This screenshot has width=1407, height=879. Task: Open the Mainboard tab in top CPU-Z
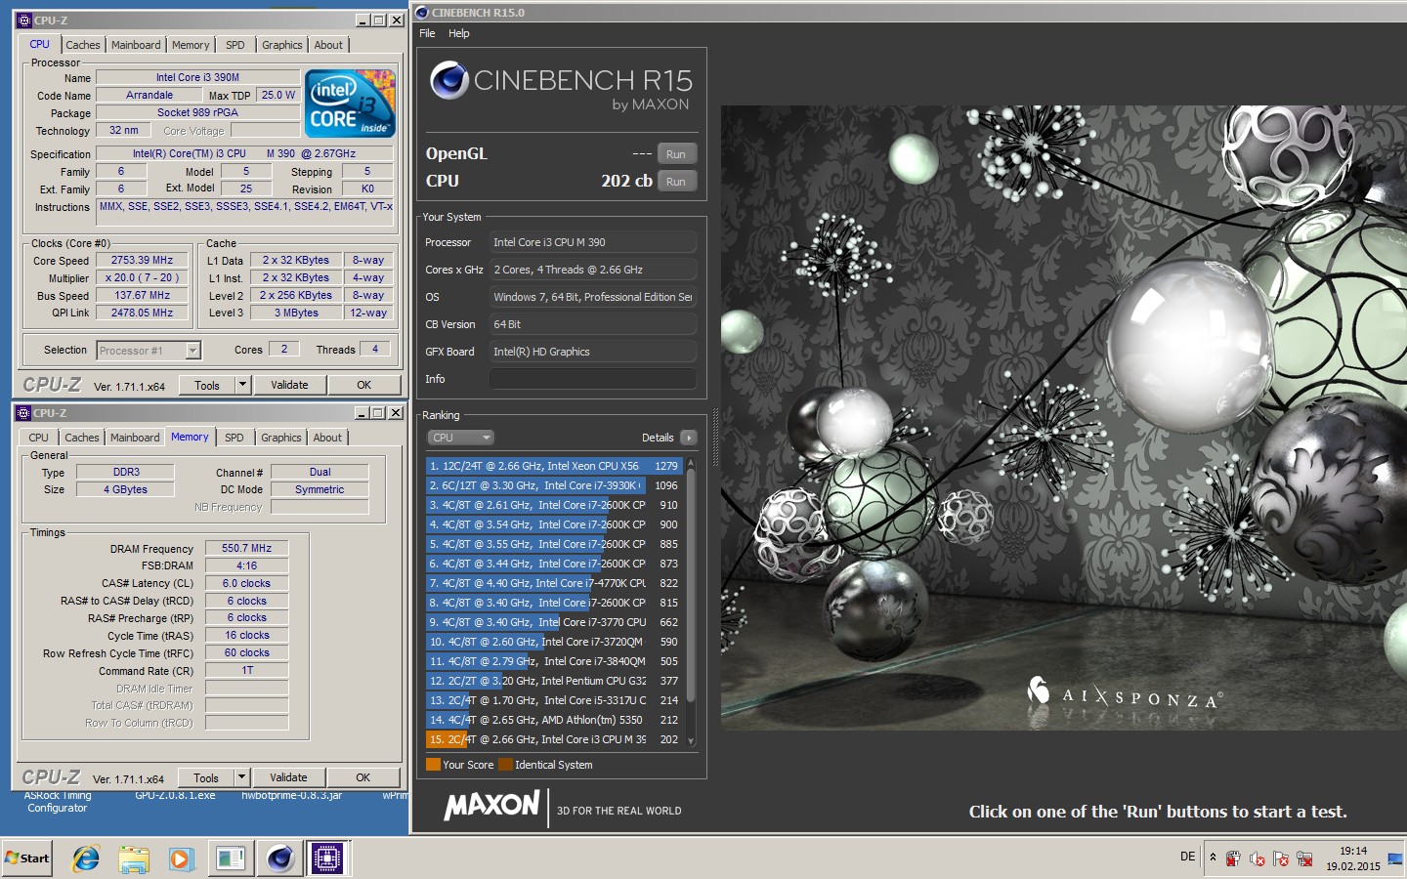click(136, 45)
